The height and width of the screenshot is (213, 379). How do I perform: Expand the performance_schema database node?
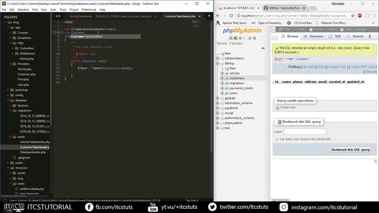coord(218,118)
